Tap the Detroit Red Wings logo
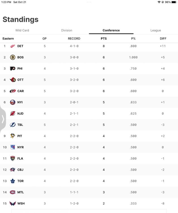 (13, 46)
